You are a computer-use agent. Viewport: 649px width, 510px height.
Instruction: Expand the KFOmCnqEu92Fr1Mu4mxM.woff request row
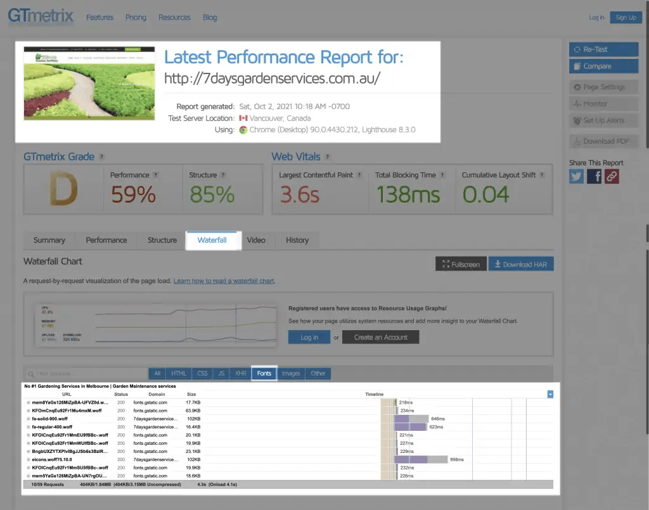pyautogui.click(x=28, y=411)
